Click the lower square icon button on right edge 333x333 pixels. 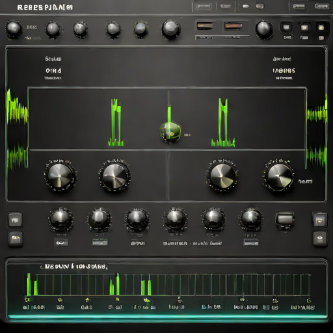(x=320, y=239)
